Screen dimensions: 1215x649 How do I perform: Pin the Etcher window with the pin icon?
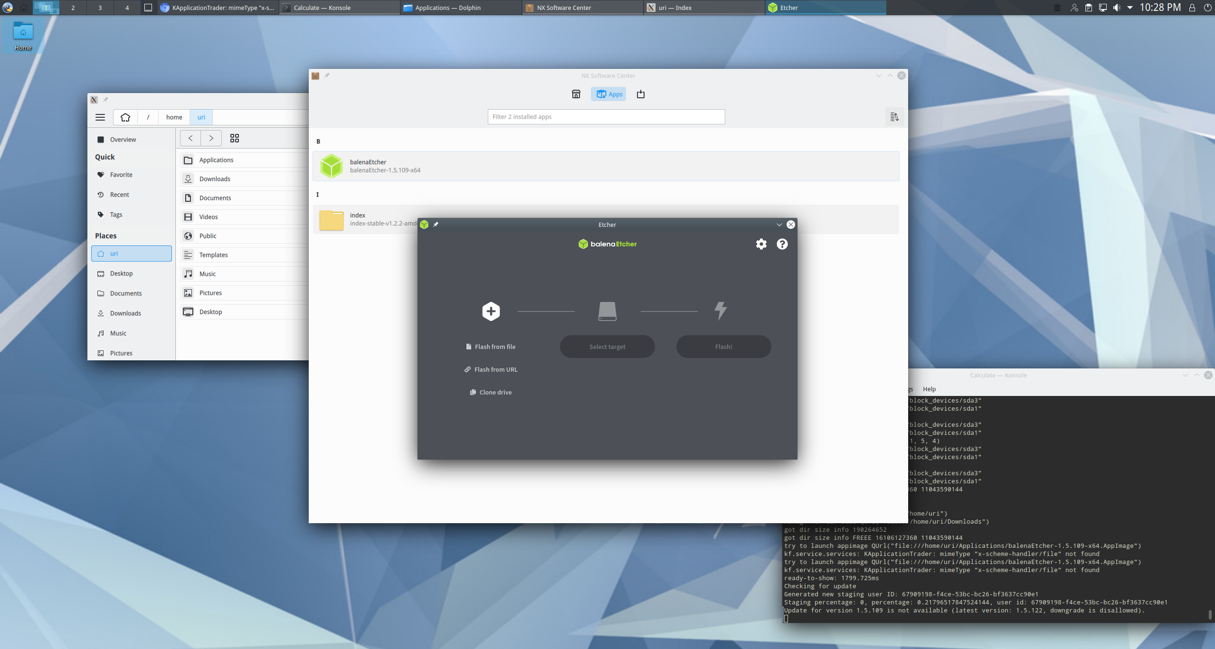coord(436,225)
